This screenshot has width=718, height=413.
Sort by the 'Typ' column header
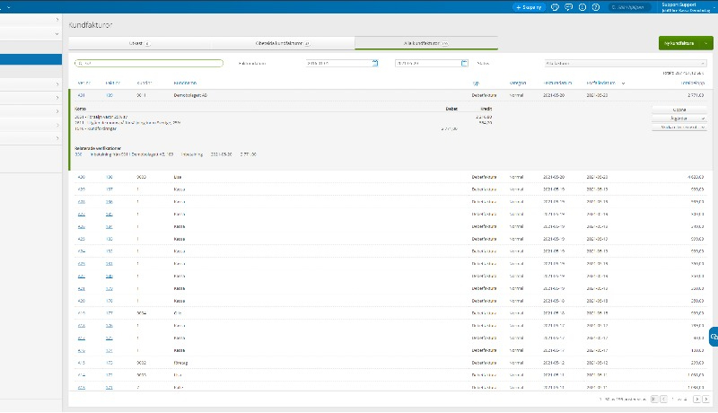(476, 83)
